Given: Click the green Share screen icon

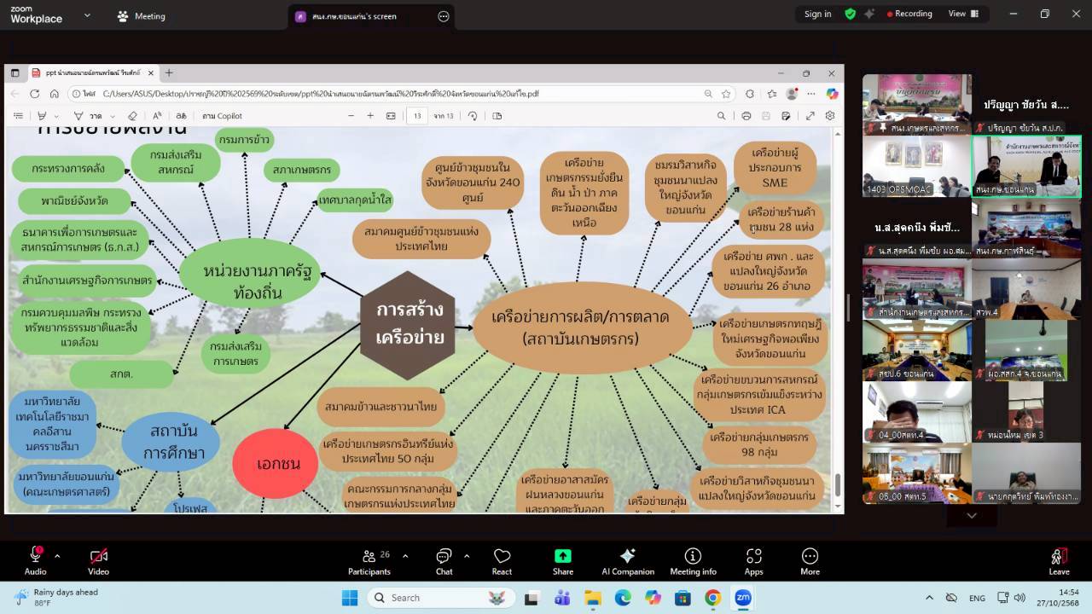Looking at the screenshot, I should coord(563,560).
